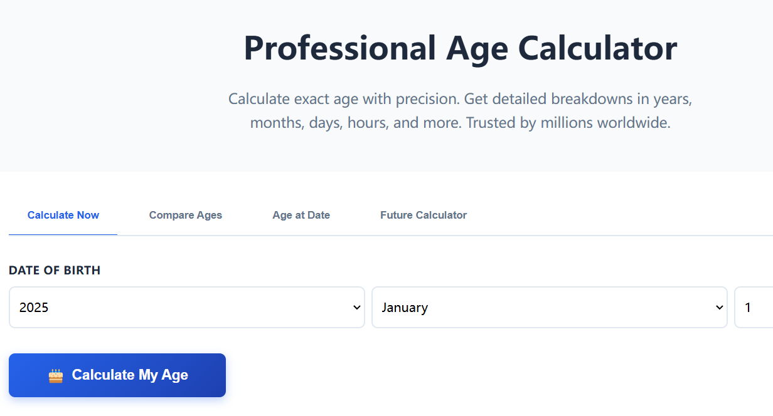
Task: Open the Age at Date tab
Action: pyautogui.click(x=301, y=215)
